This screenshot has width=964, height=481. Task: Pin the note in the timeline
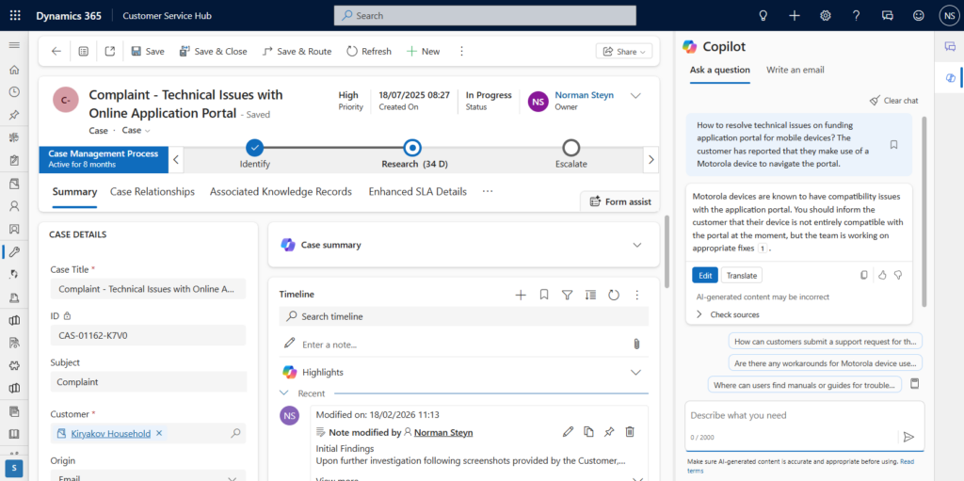click(x=609, y=432)
